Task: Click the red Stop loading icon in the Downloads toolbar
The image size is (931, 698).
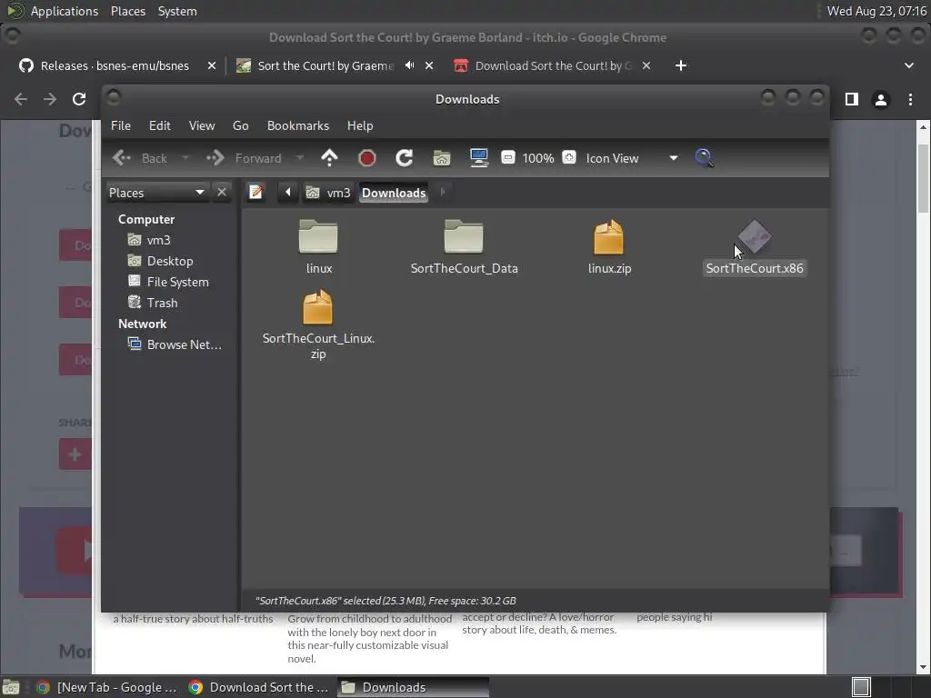Action: [x=367, y=158]
